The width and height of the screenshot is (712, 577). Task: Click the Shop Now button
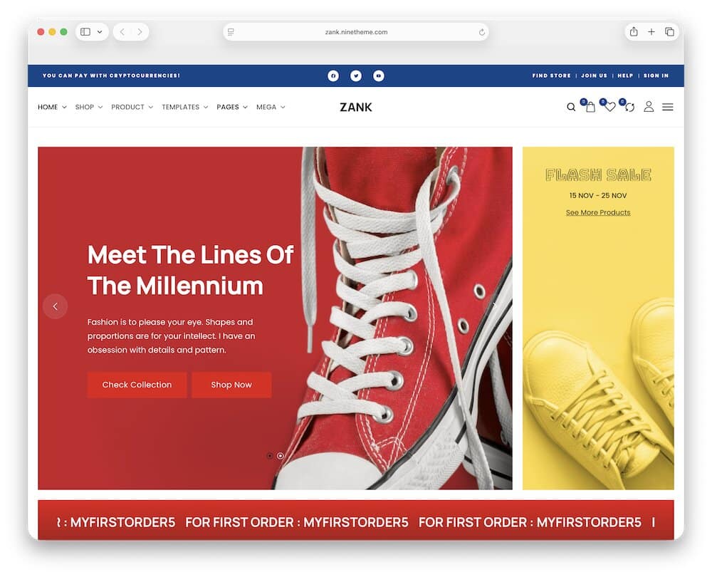[x=231, y=385]
